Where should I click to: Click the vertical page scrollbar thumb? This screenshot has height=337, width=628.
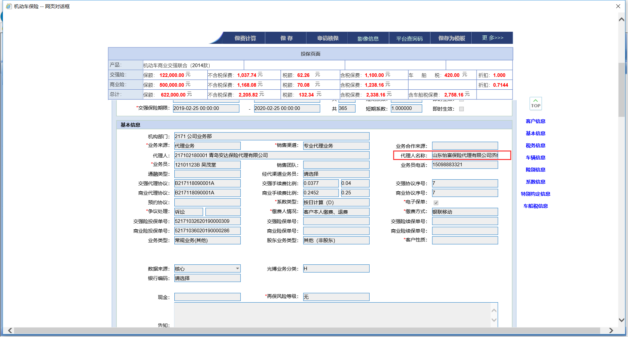[621, 89]
